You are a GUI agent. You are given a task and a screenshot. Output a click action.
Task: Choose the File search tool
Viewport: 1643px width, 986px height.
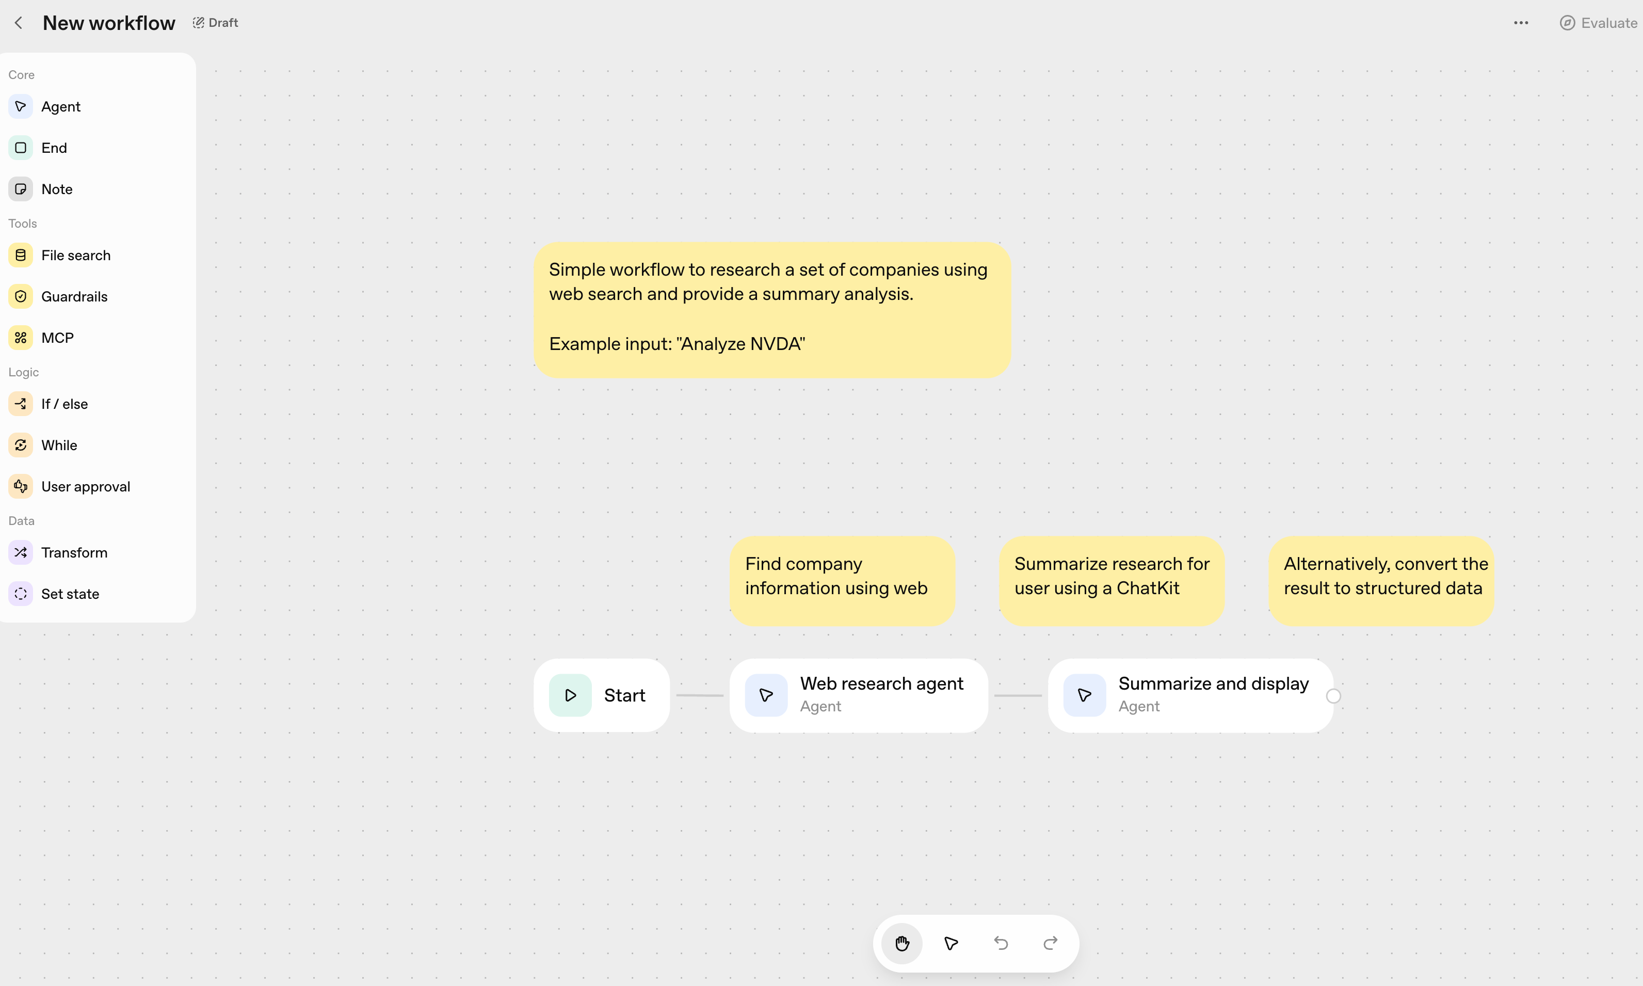tap(75, 255)
